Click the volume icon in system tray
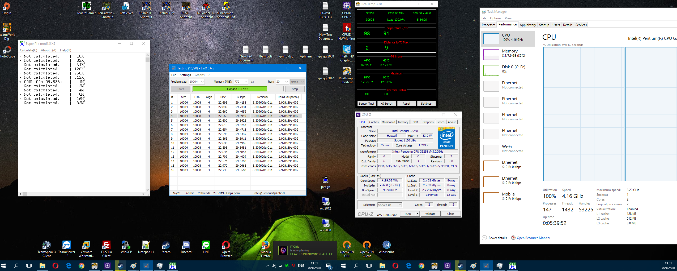Viewport: 677px width, 271px height. (274, 266)
